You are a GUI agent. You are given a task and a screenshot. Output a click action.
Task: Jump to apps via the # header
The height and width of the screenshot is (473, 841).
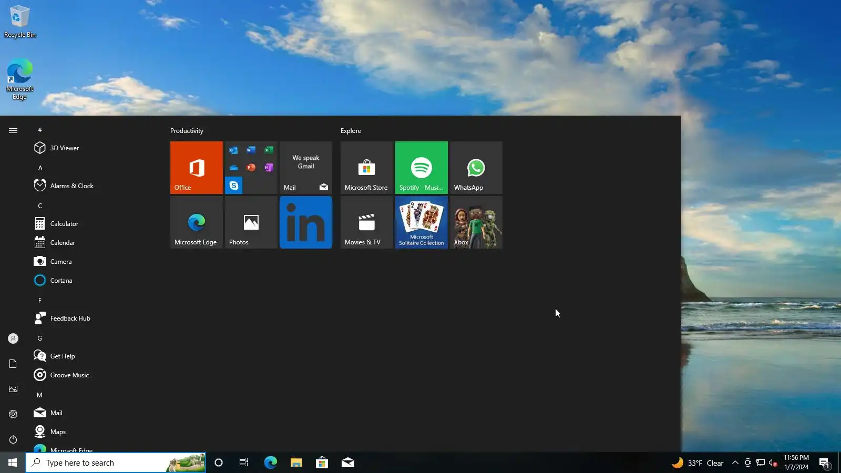click(40, 130)
